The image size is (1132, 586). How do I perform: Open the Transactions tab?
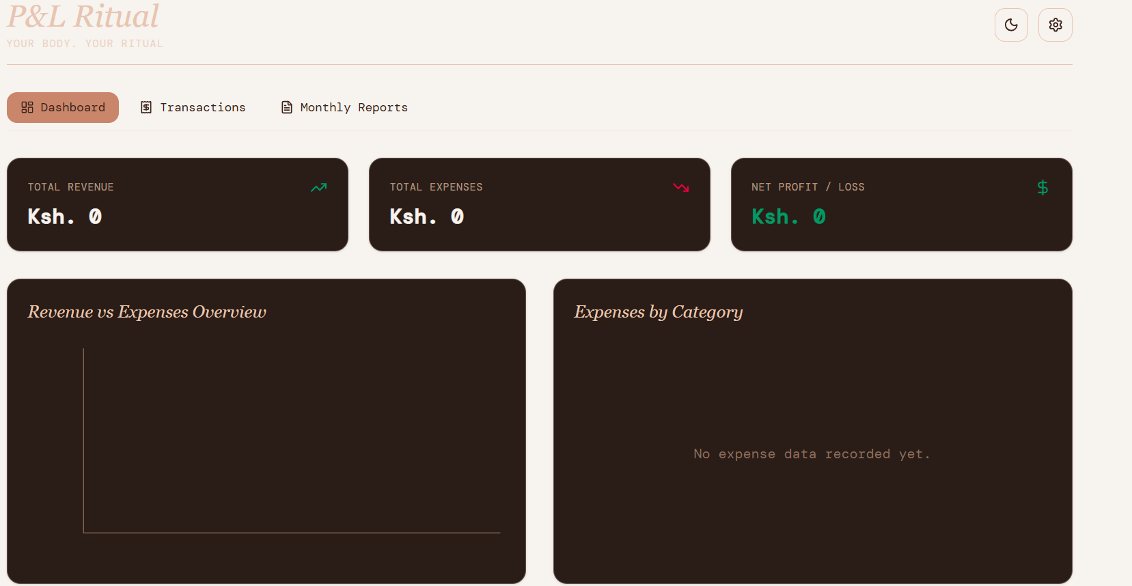tap(193, 107)
